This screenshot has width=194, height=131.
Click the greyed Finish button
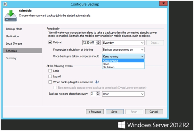[134, 112]
